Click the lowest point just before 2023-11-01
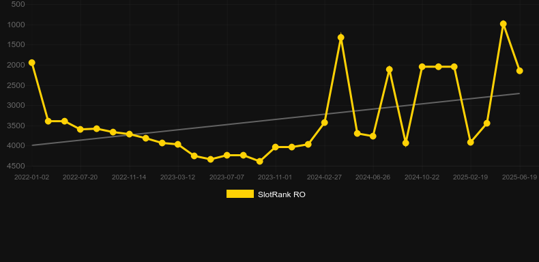The image size is (539, 262). [x=260, y=161]
